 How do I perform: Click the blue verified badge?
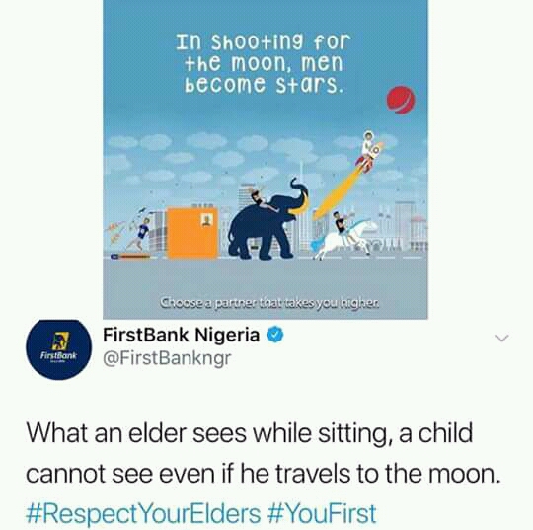click(275, 335)
